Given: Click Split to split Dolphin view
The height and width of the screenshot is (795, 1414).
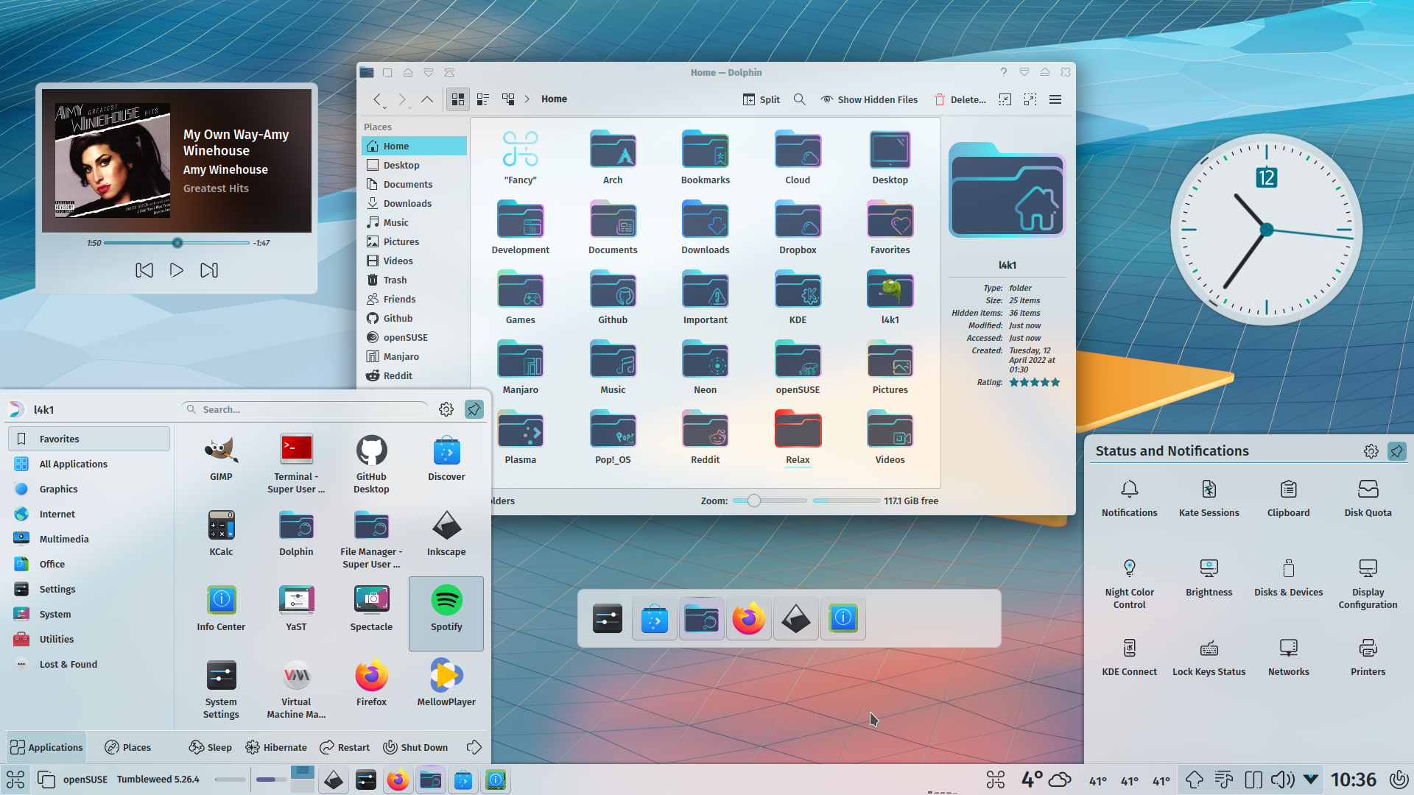Looking at the screenshot, I should pos(761,99).
